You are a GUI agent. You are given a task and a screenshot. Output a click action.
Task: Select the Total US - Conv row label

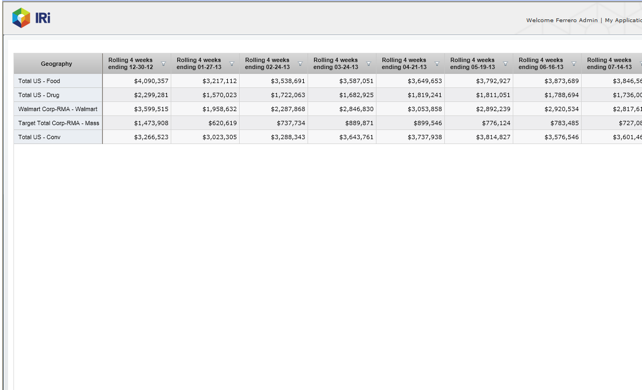39,137
